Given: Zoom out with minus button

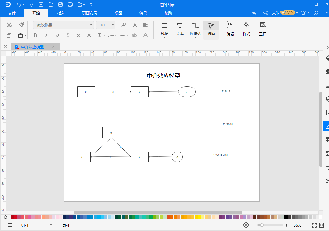Looking at the screenshot, I should pyautogui.click(x=254, y=225).
